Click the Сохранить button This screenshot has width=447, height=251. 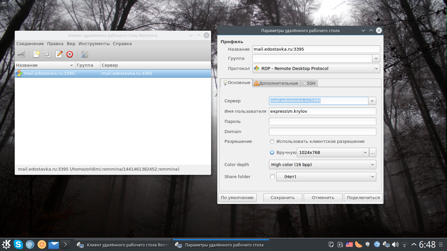click(x=283, y=198)
